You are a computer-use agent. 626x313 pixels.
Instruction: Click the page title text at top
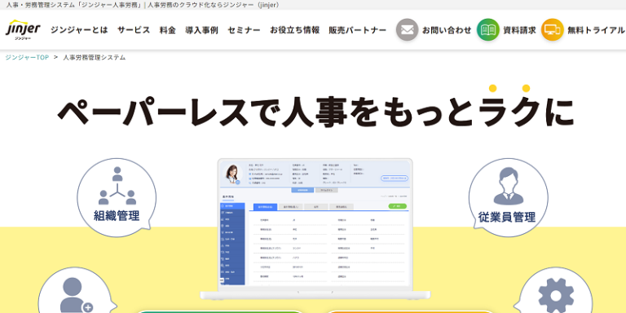coord(143,5)
